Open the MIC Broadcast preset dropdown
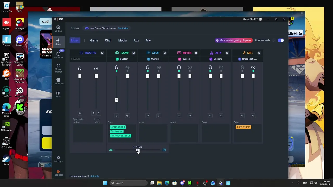333x187 pixels. point(248,59)
